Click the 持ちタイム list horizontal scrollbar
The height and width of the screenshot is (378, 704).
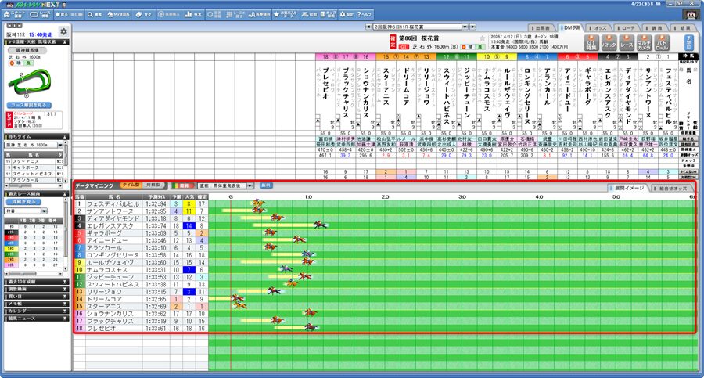pos(32,185)
